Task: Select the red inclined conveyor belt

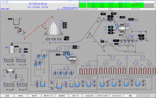Action: (x=38, y=28)
